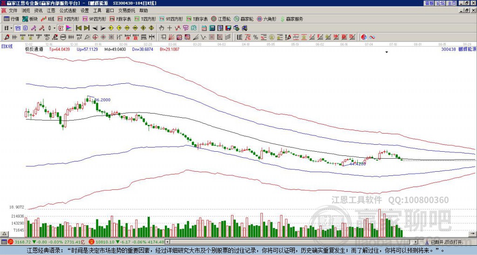Open the P四方形 tool
This screenshot has height=255, width=477.
click(x=68, y=19)
